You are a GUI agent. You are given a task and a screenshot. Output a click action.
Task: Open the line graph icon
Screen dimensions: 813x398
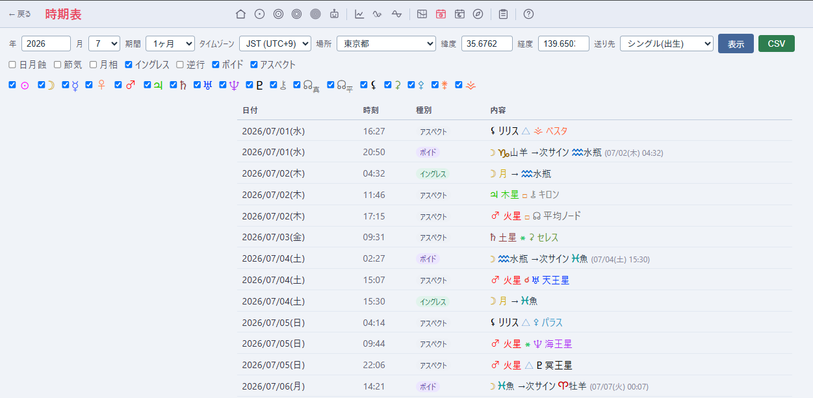point(359,14)
